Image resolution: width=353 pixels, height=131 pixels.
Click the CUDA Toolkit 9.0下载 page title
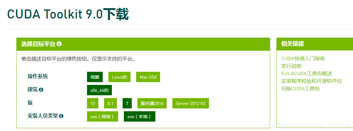(68, 14)
